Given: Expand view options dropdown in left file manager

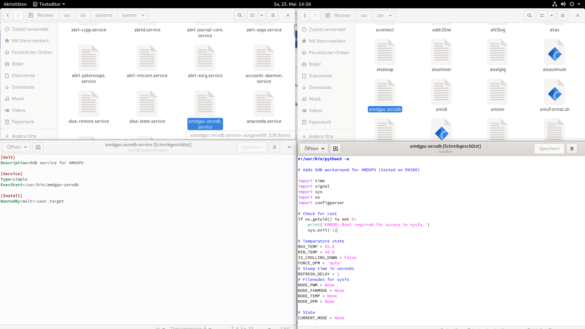Looking at the screenshot, I should pos(262,15).
